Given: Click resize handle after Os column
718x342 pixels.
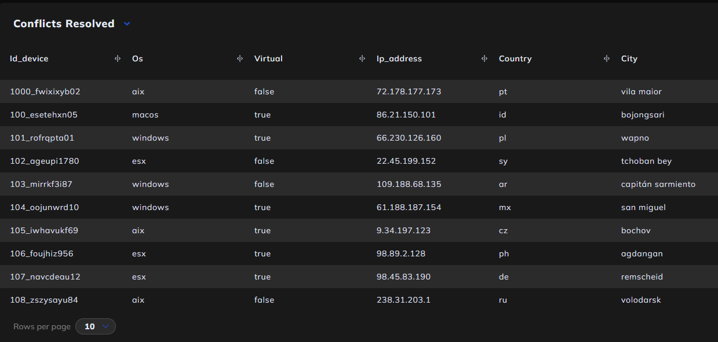Looking at the screenshot, I should click(x=239, y=58).
